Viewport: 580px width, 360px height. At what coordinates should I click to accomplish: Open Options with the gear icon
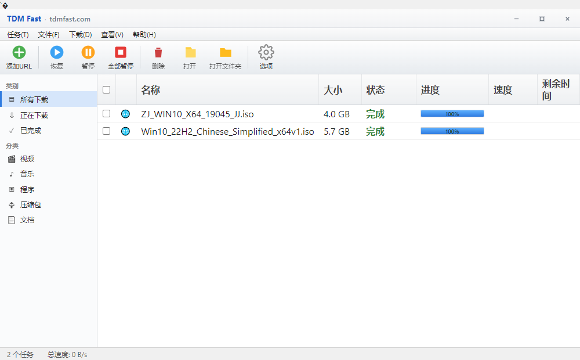[266, 52]
